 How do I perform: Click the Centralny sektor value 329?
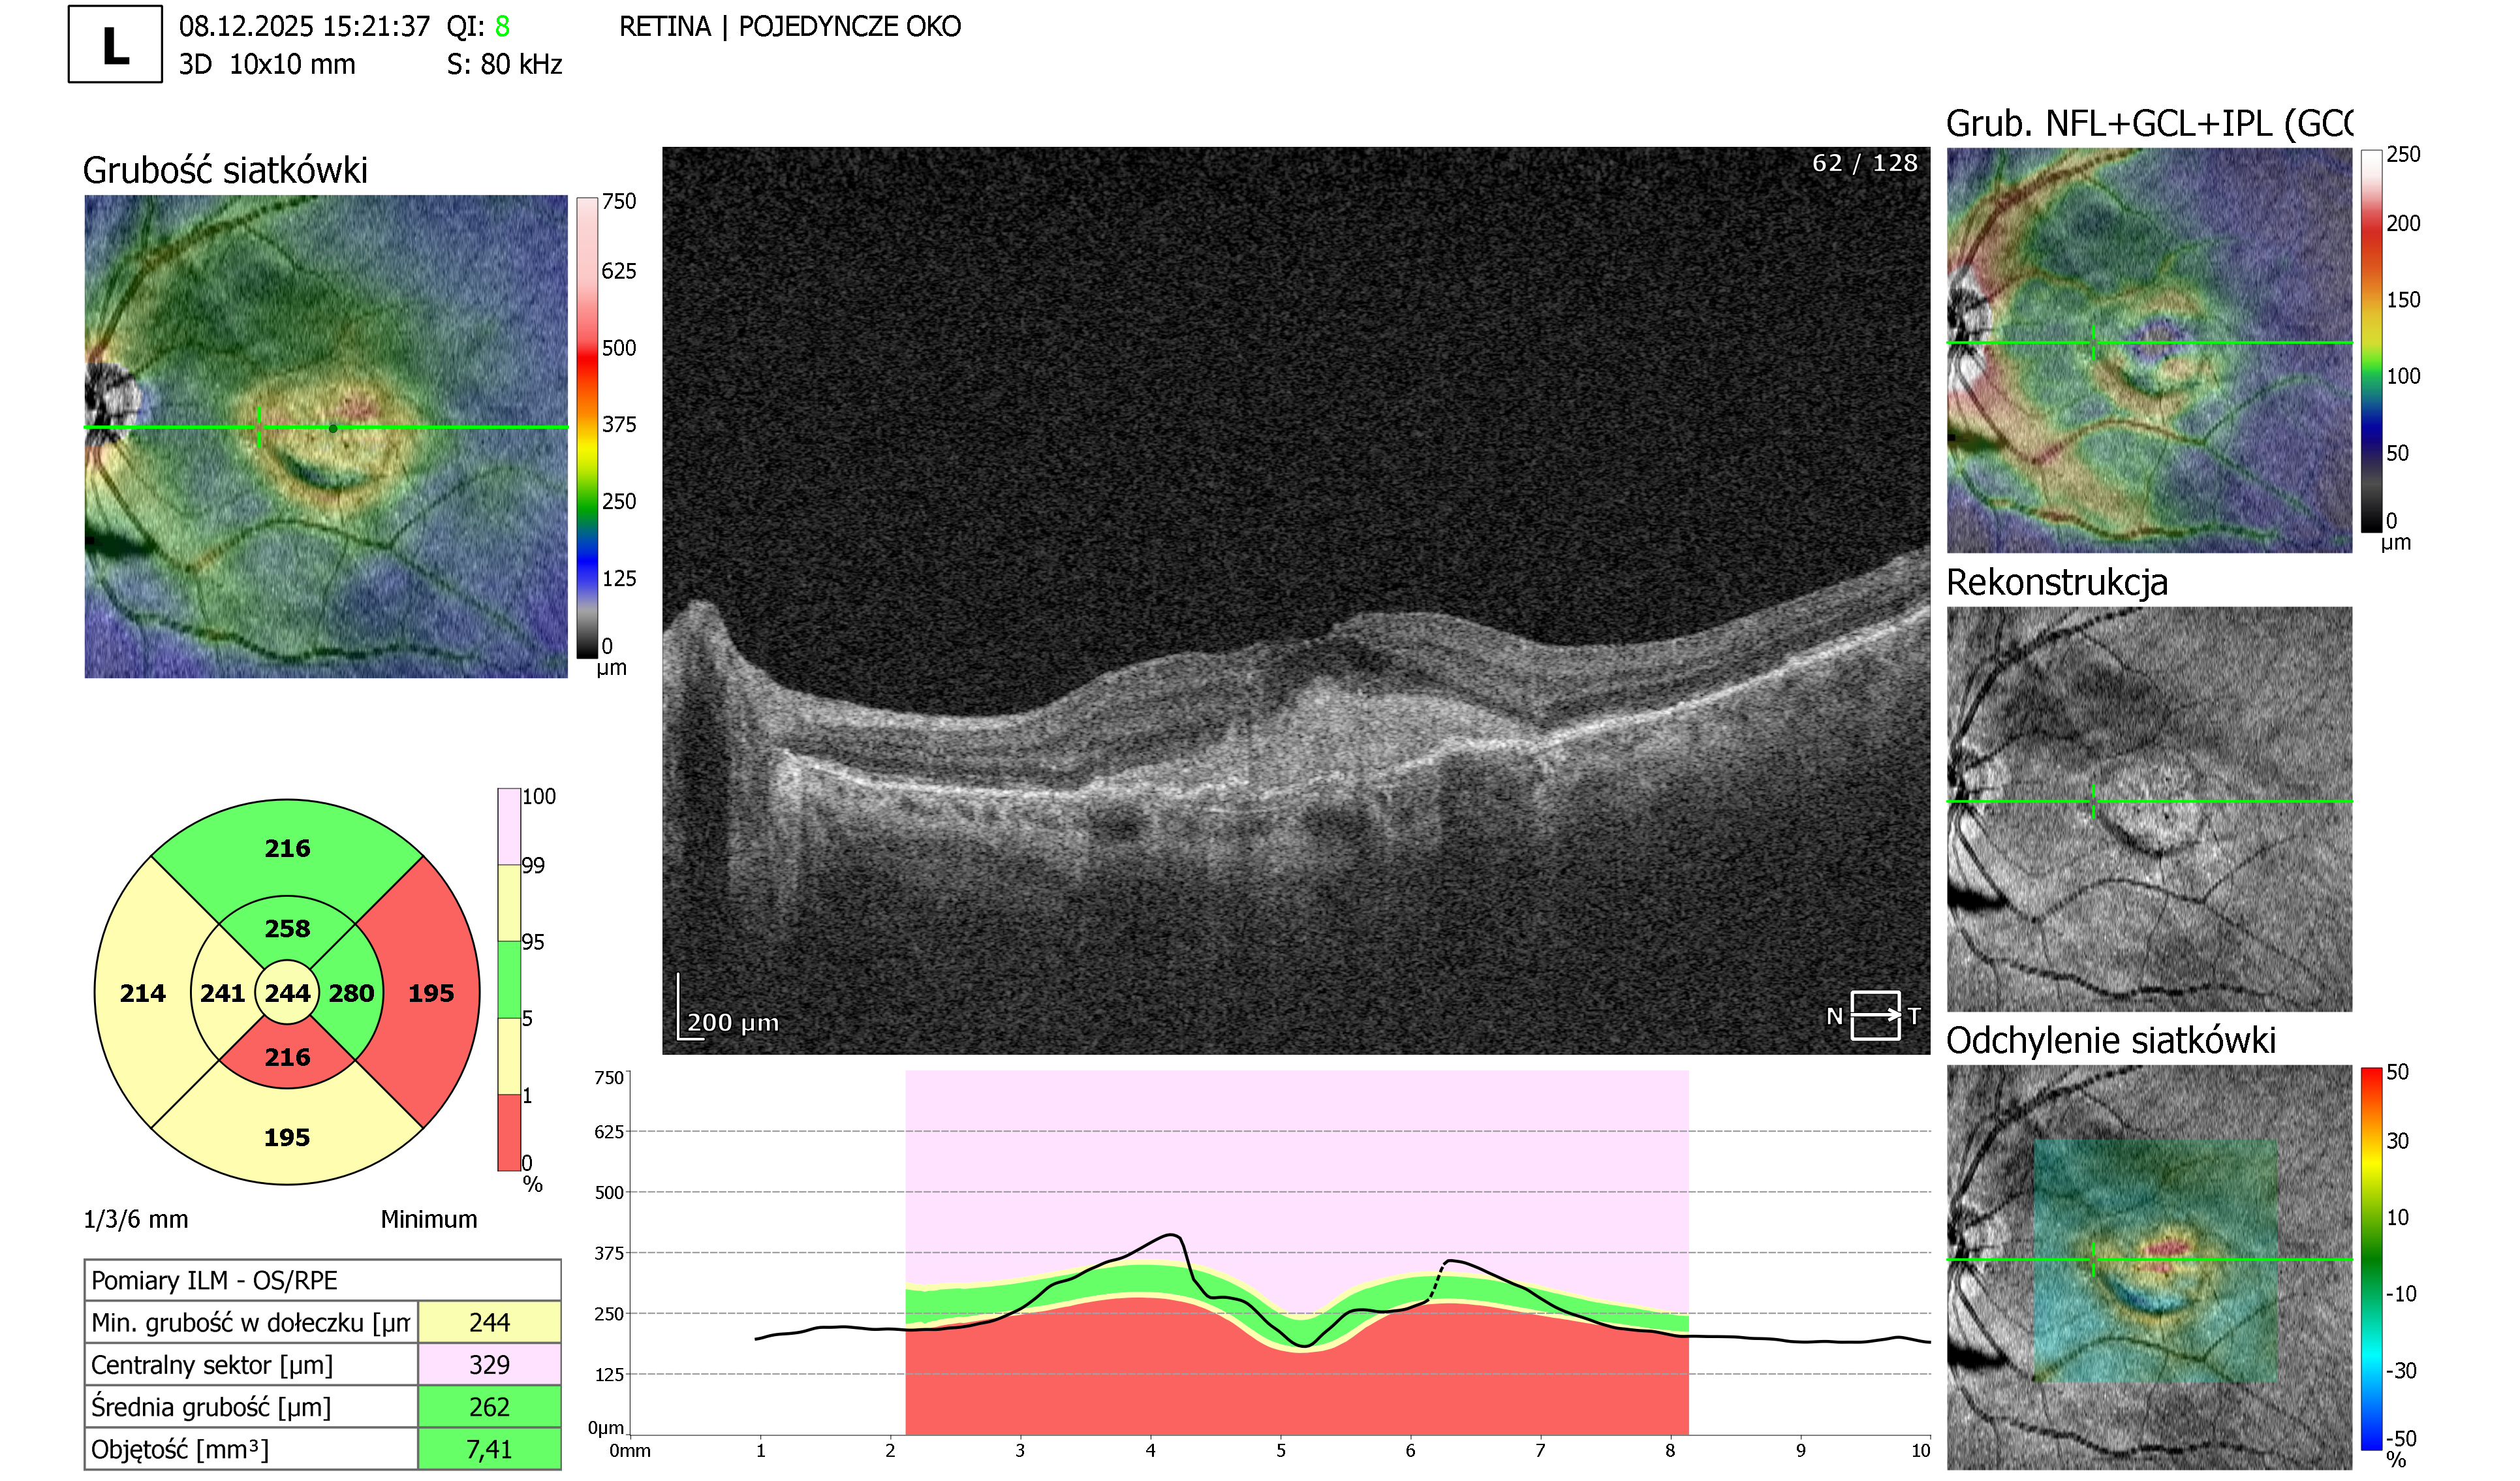coord(489,1364)
